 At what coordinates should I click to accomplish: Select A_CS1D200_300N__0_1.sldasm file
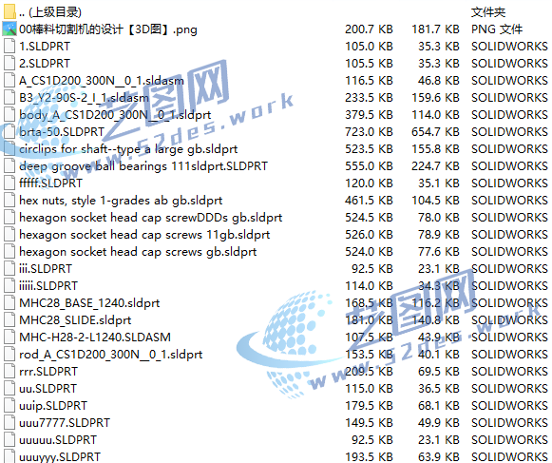point(102,81)
